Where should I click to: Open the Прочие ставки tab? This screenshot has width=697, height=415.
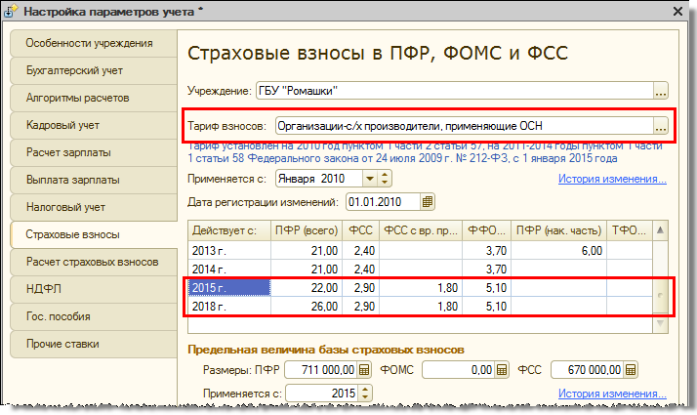coord(94,344)
